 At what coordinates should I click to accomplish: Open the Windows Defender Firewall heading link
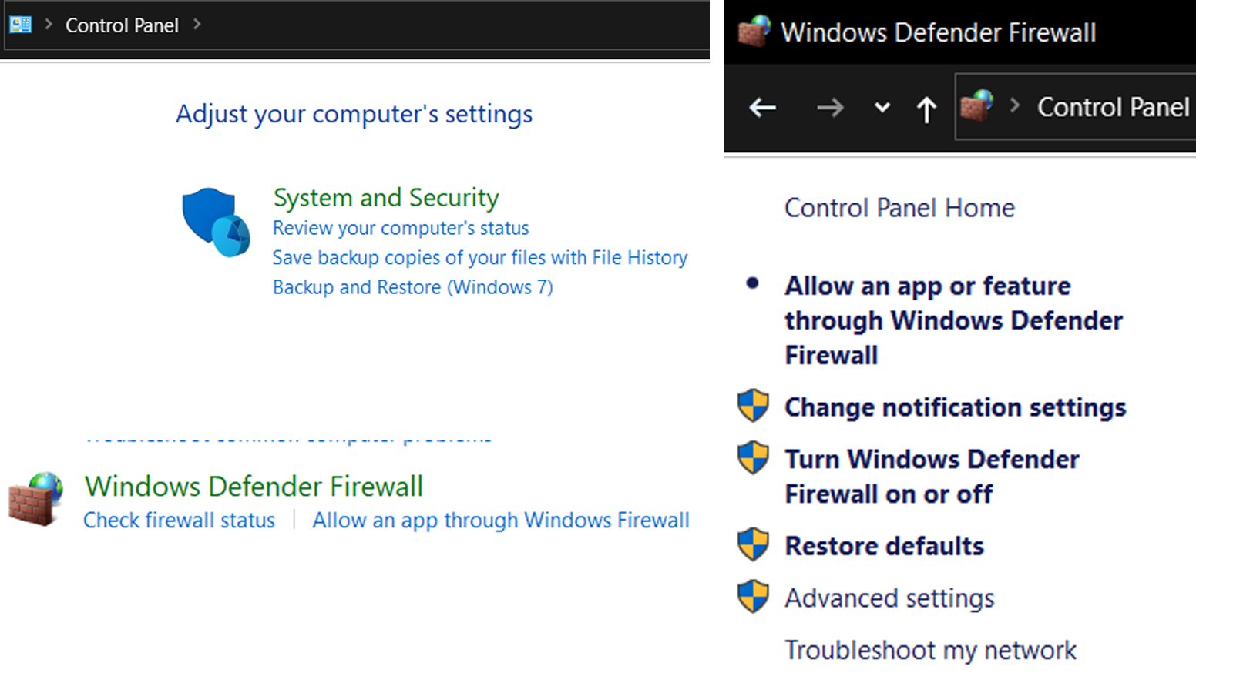[254, 487]
